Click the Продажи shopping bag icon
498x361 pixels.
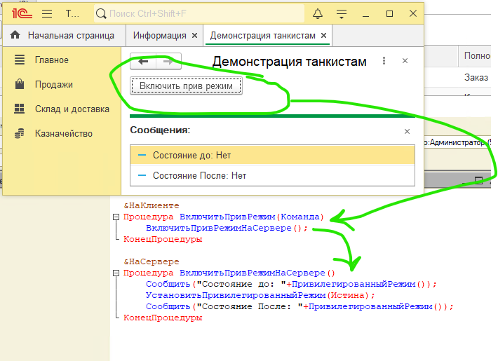(x=20, y=84)
